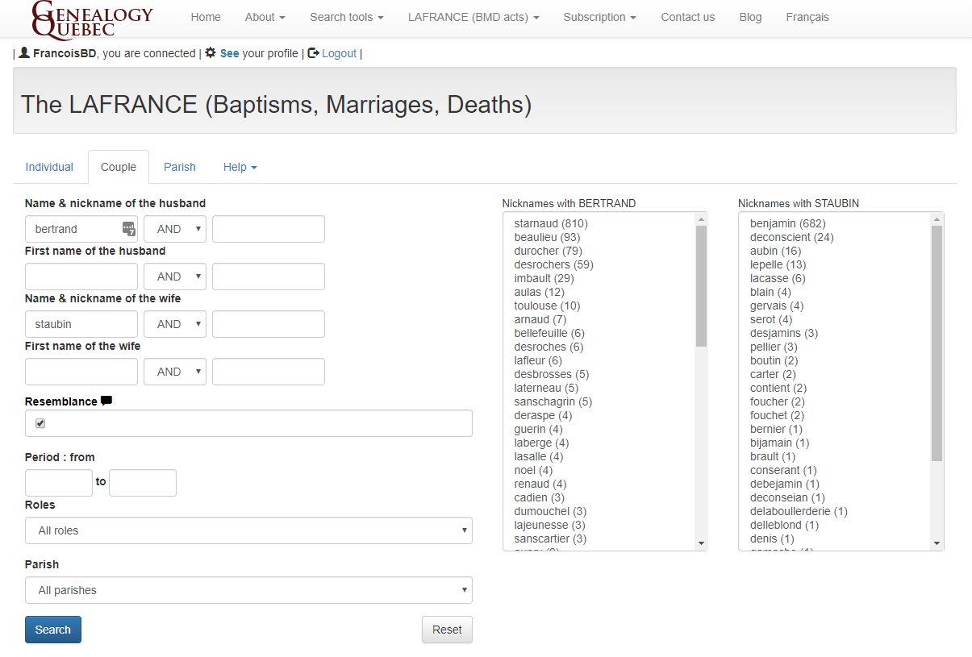This screenshot has width=972, height=657.
Task: Click the second wife name input field
Action: [x=269, y=324]
